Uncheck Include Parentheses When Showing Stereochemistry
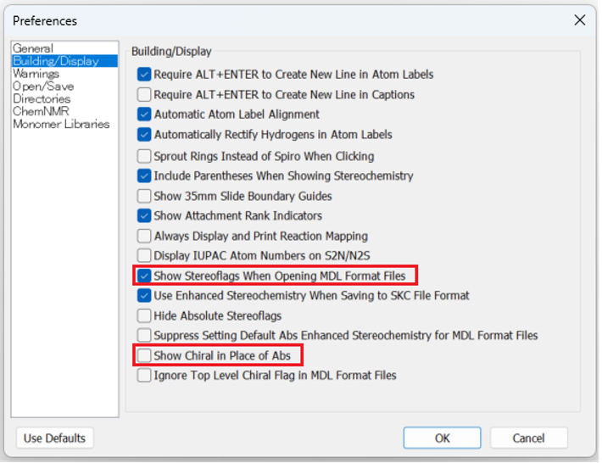This screenshot has height=463, width=602. [144, 176]
